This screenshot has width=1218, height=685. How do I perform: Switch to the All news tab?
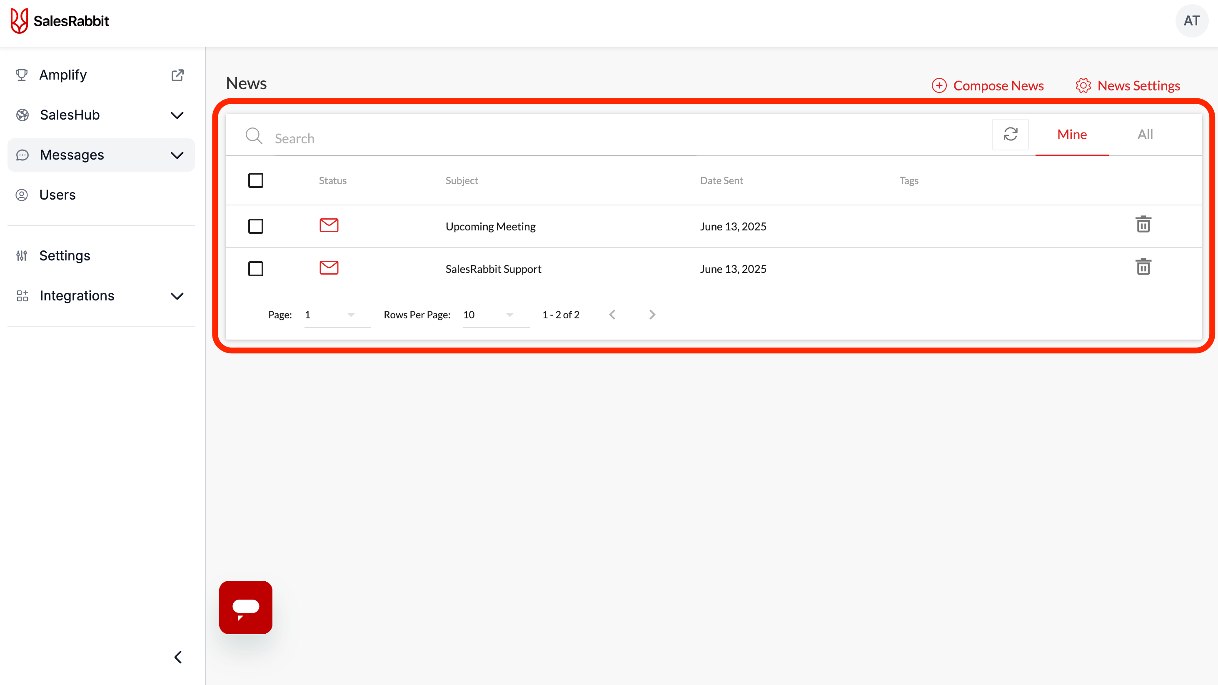tap(1145, 134)
